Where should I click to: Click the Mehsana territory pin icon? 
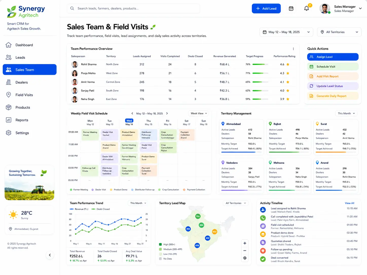(270, 163)
